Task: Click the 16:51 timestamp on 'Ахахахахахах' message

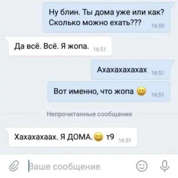Action: click(158, 73)
